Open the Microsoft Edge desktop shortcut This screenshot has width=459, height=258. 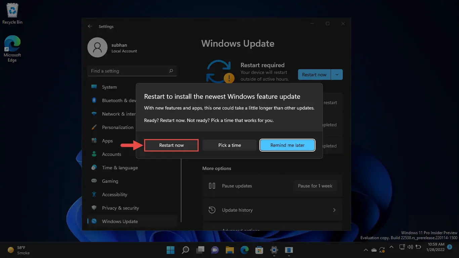(12, 49)
